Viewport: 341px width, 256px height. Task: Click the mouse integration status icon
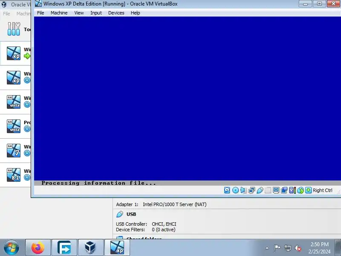301,190
